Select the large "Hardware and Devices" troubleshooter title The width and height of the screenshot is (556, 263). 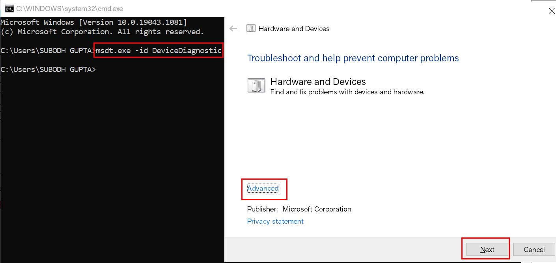click(x=318, y=81)
